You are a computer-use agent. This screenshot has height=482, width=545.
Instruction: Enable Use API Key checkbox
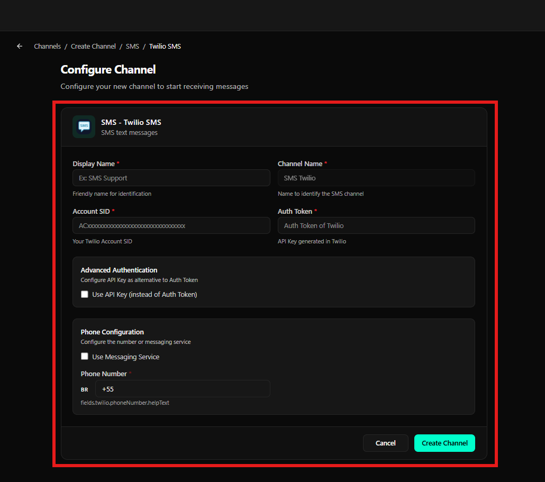click(85, 294)
